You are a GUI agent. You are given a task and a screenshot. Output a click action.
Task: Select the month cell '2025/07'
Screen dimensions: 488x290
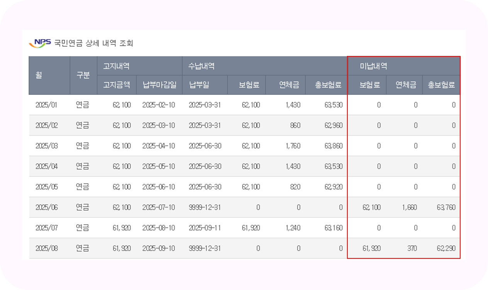[x=47, y=228]
